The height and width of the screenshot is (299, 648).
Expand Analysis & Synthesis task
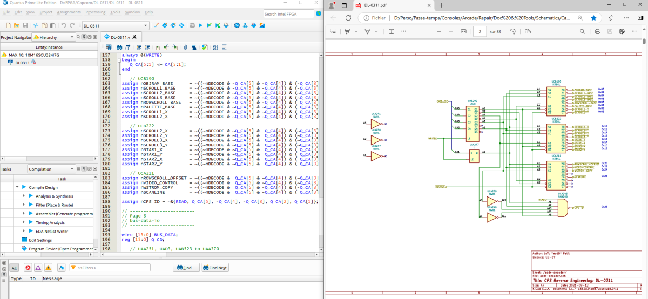(x=24, y=196)
